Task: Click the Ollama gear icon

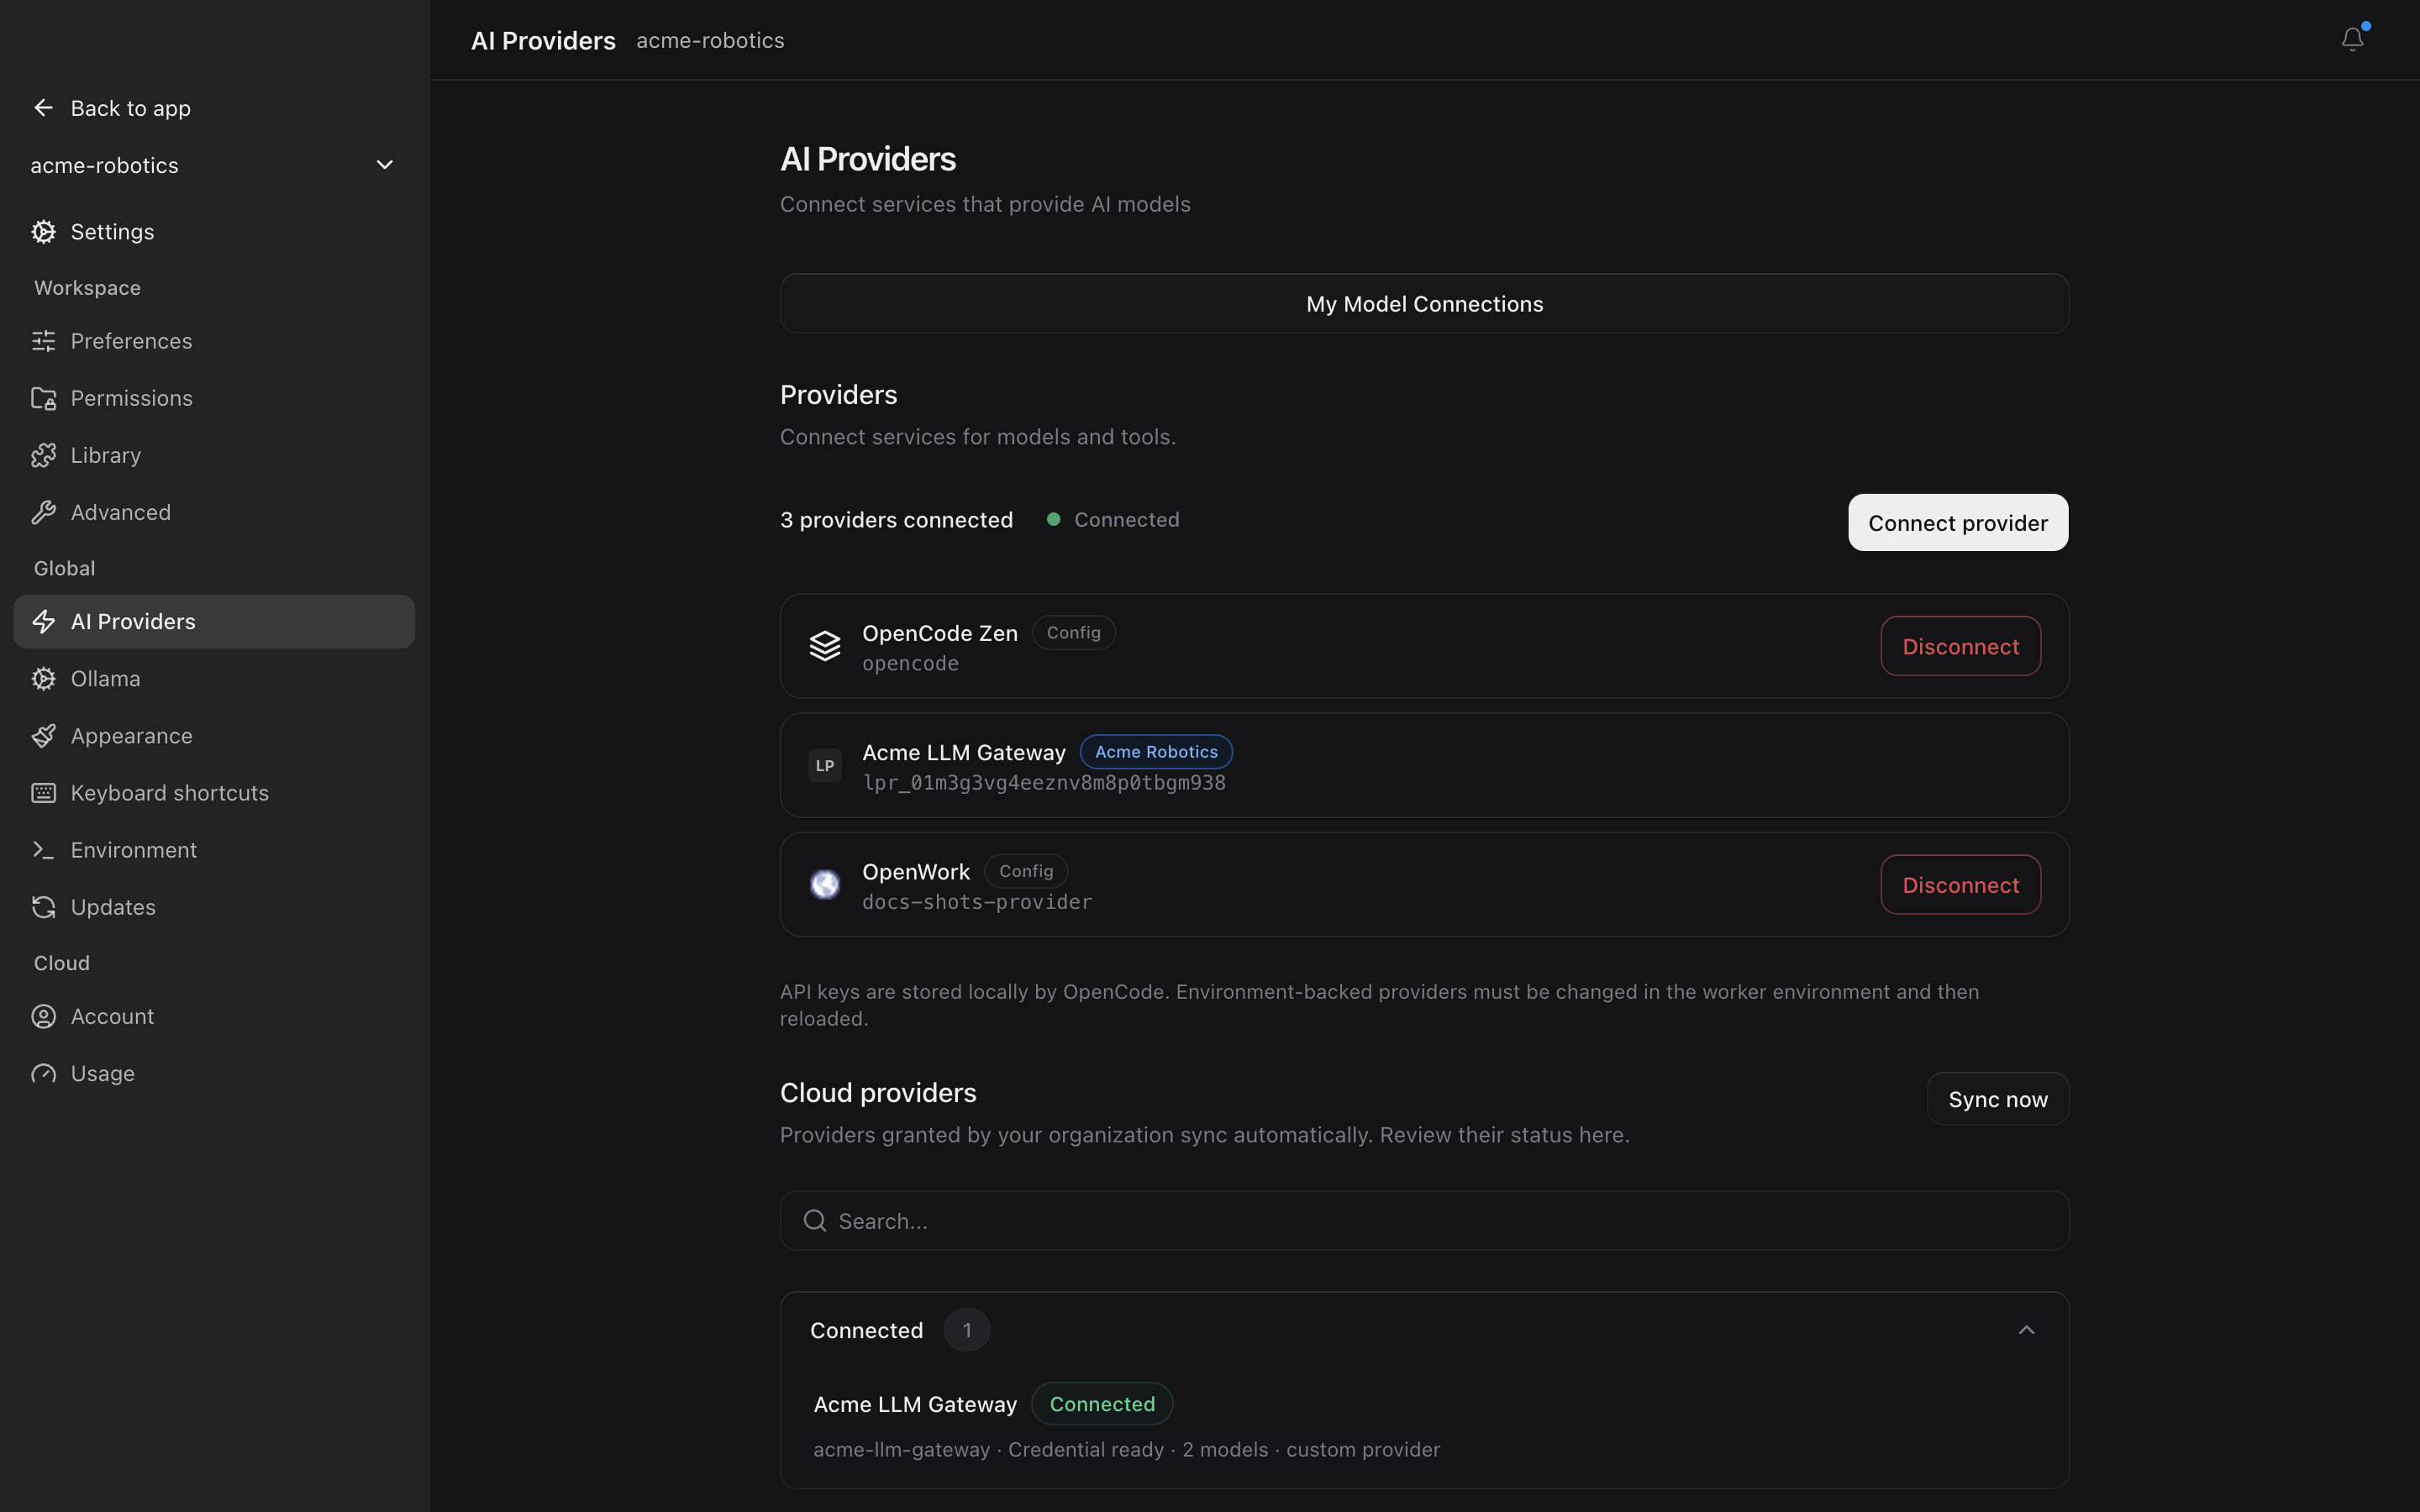Action: pos(43,678)
